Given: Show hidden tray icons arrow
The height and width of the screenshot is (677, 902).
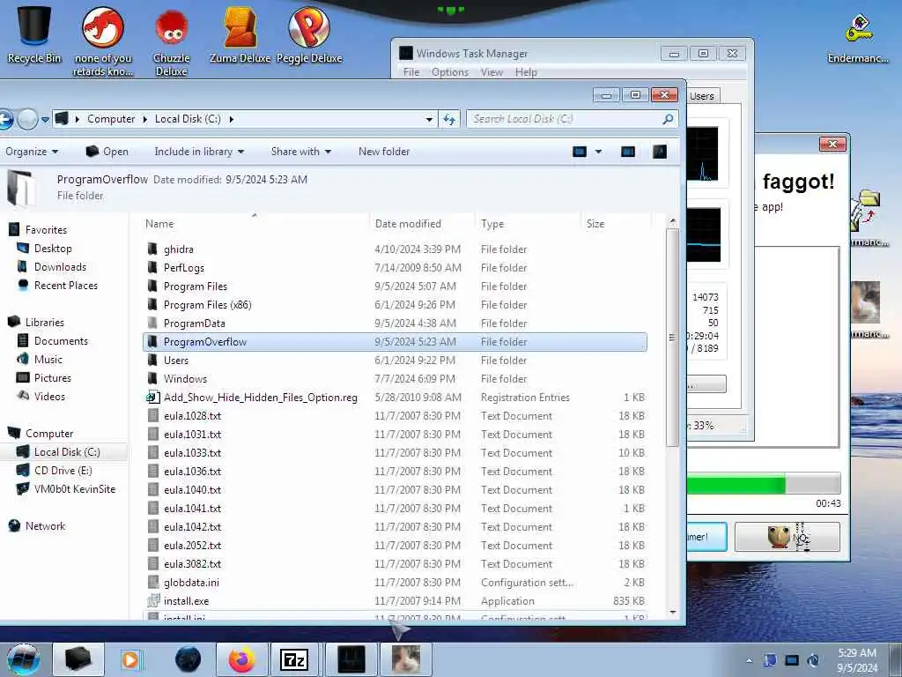Looking at the screenshot, I should point(749,660).
